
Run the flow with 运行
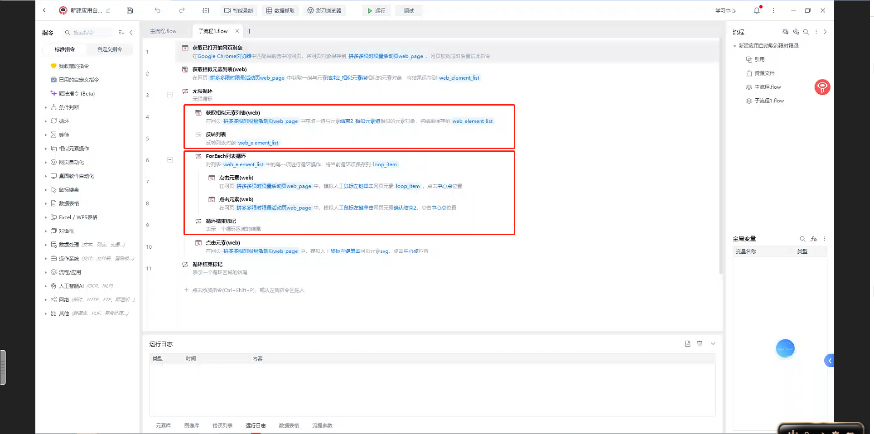point(377,10)
